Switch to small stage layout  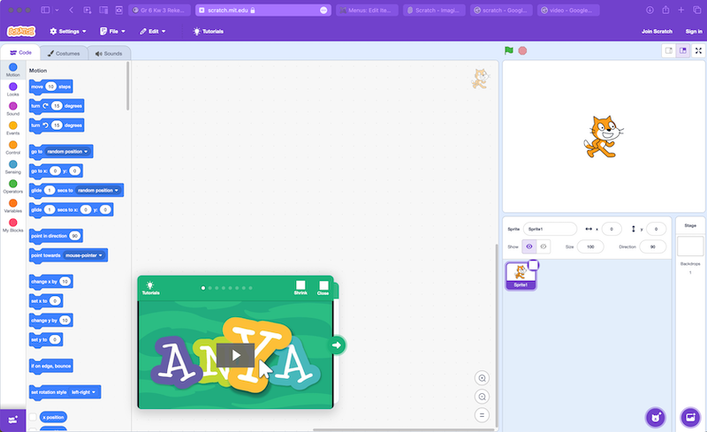pos(669,50)
